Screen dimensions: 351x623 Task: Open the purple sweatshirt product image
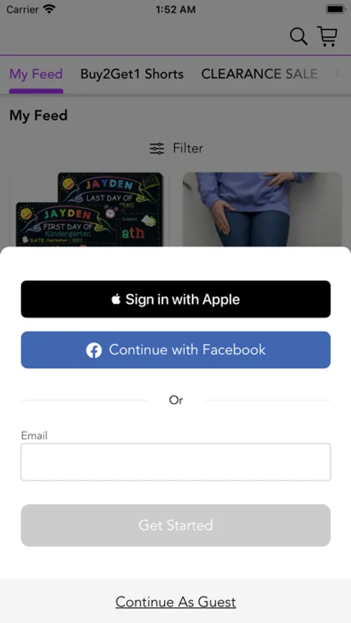tap(262, 209)
